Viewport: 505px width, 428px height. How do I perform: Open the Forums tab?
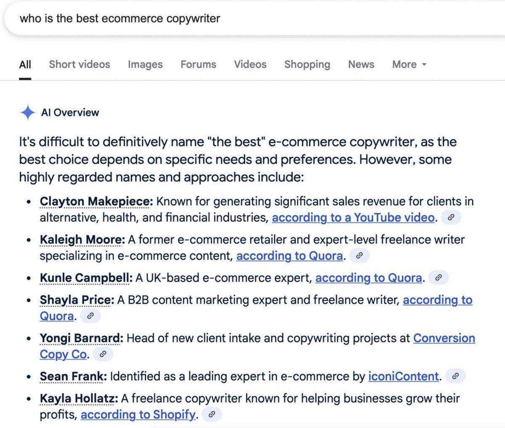tap(198, 64)
